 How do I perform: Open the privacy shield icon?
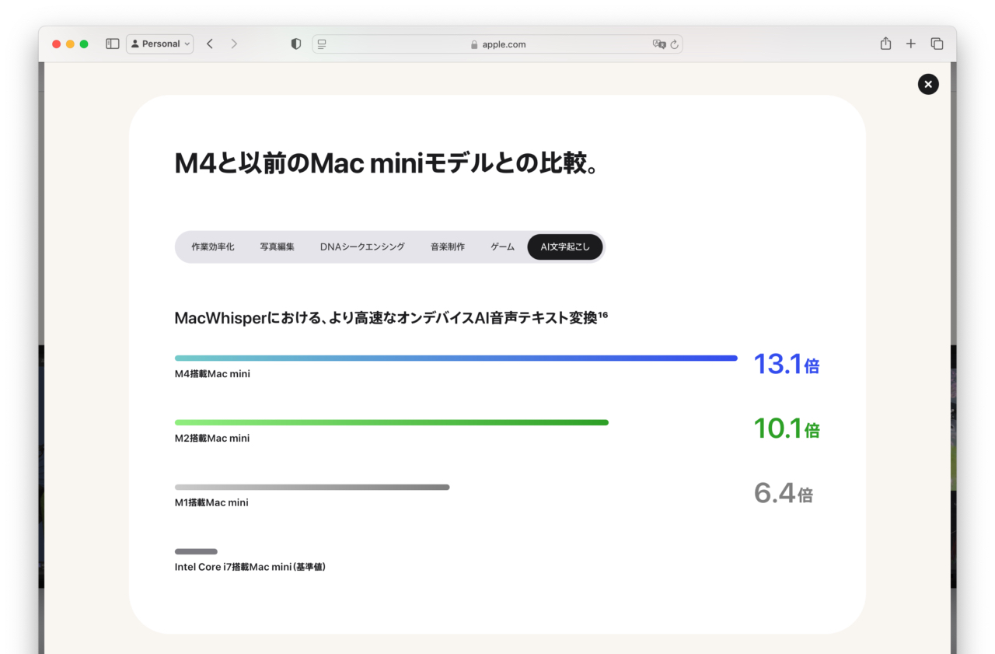[295, 44]
